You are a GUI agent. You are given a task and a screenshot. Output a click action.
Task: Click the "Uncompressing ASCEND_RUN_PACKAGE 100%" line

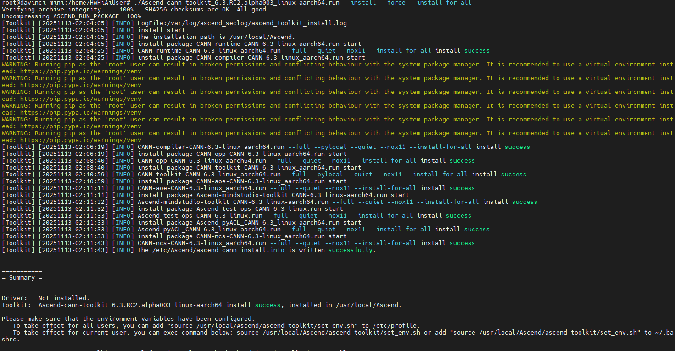click(72, 16)
